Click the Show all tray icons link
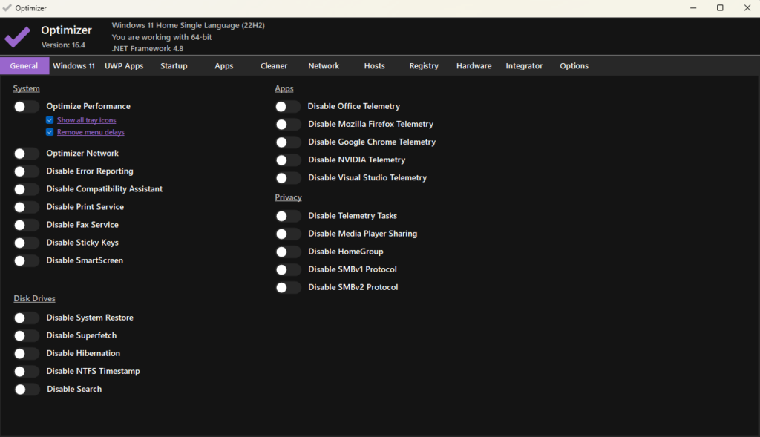Image resolution: width=760 pixels, height=437 pixels. tap(86, 120)
